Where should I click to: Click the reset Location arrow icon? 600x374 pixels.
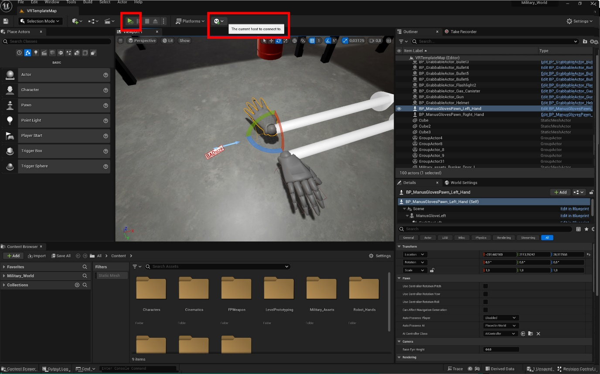pos(589,255)
